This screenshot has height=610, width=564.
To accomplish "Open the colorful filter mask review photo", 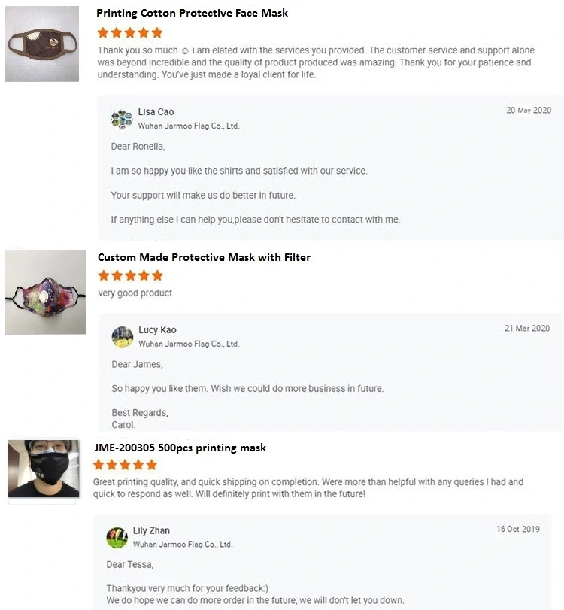I will (x=46, y=293).
